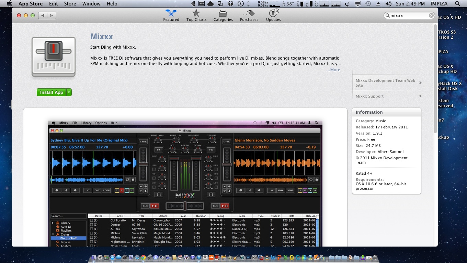The image size is (467, 263).
Task: Click the 'Start DJing with Mixxx.' tagline
Action: (113, 47)
